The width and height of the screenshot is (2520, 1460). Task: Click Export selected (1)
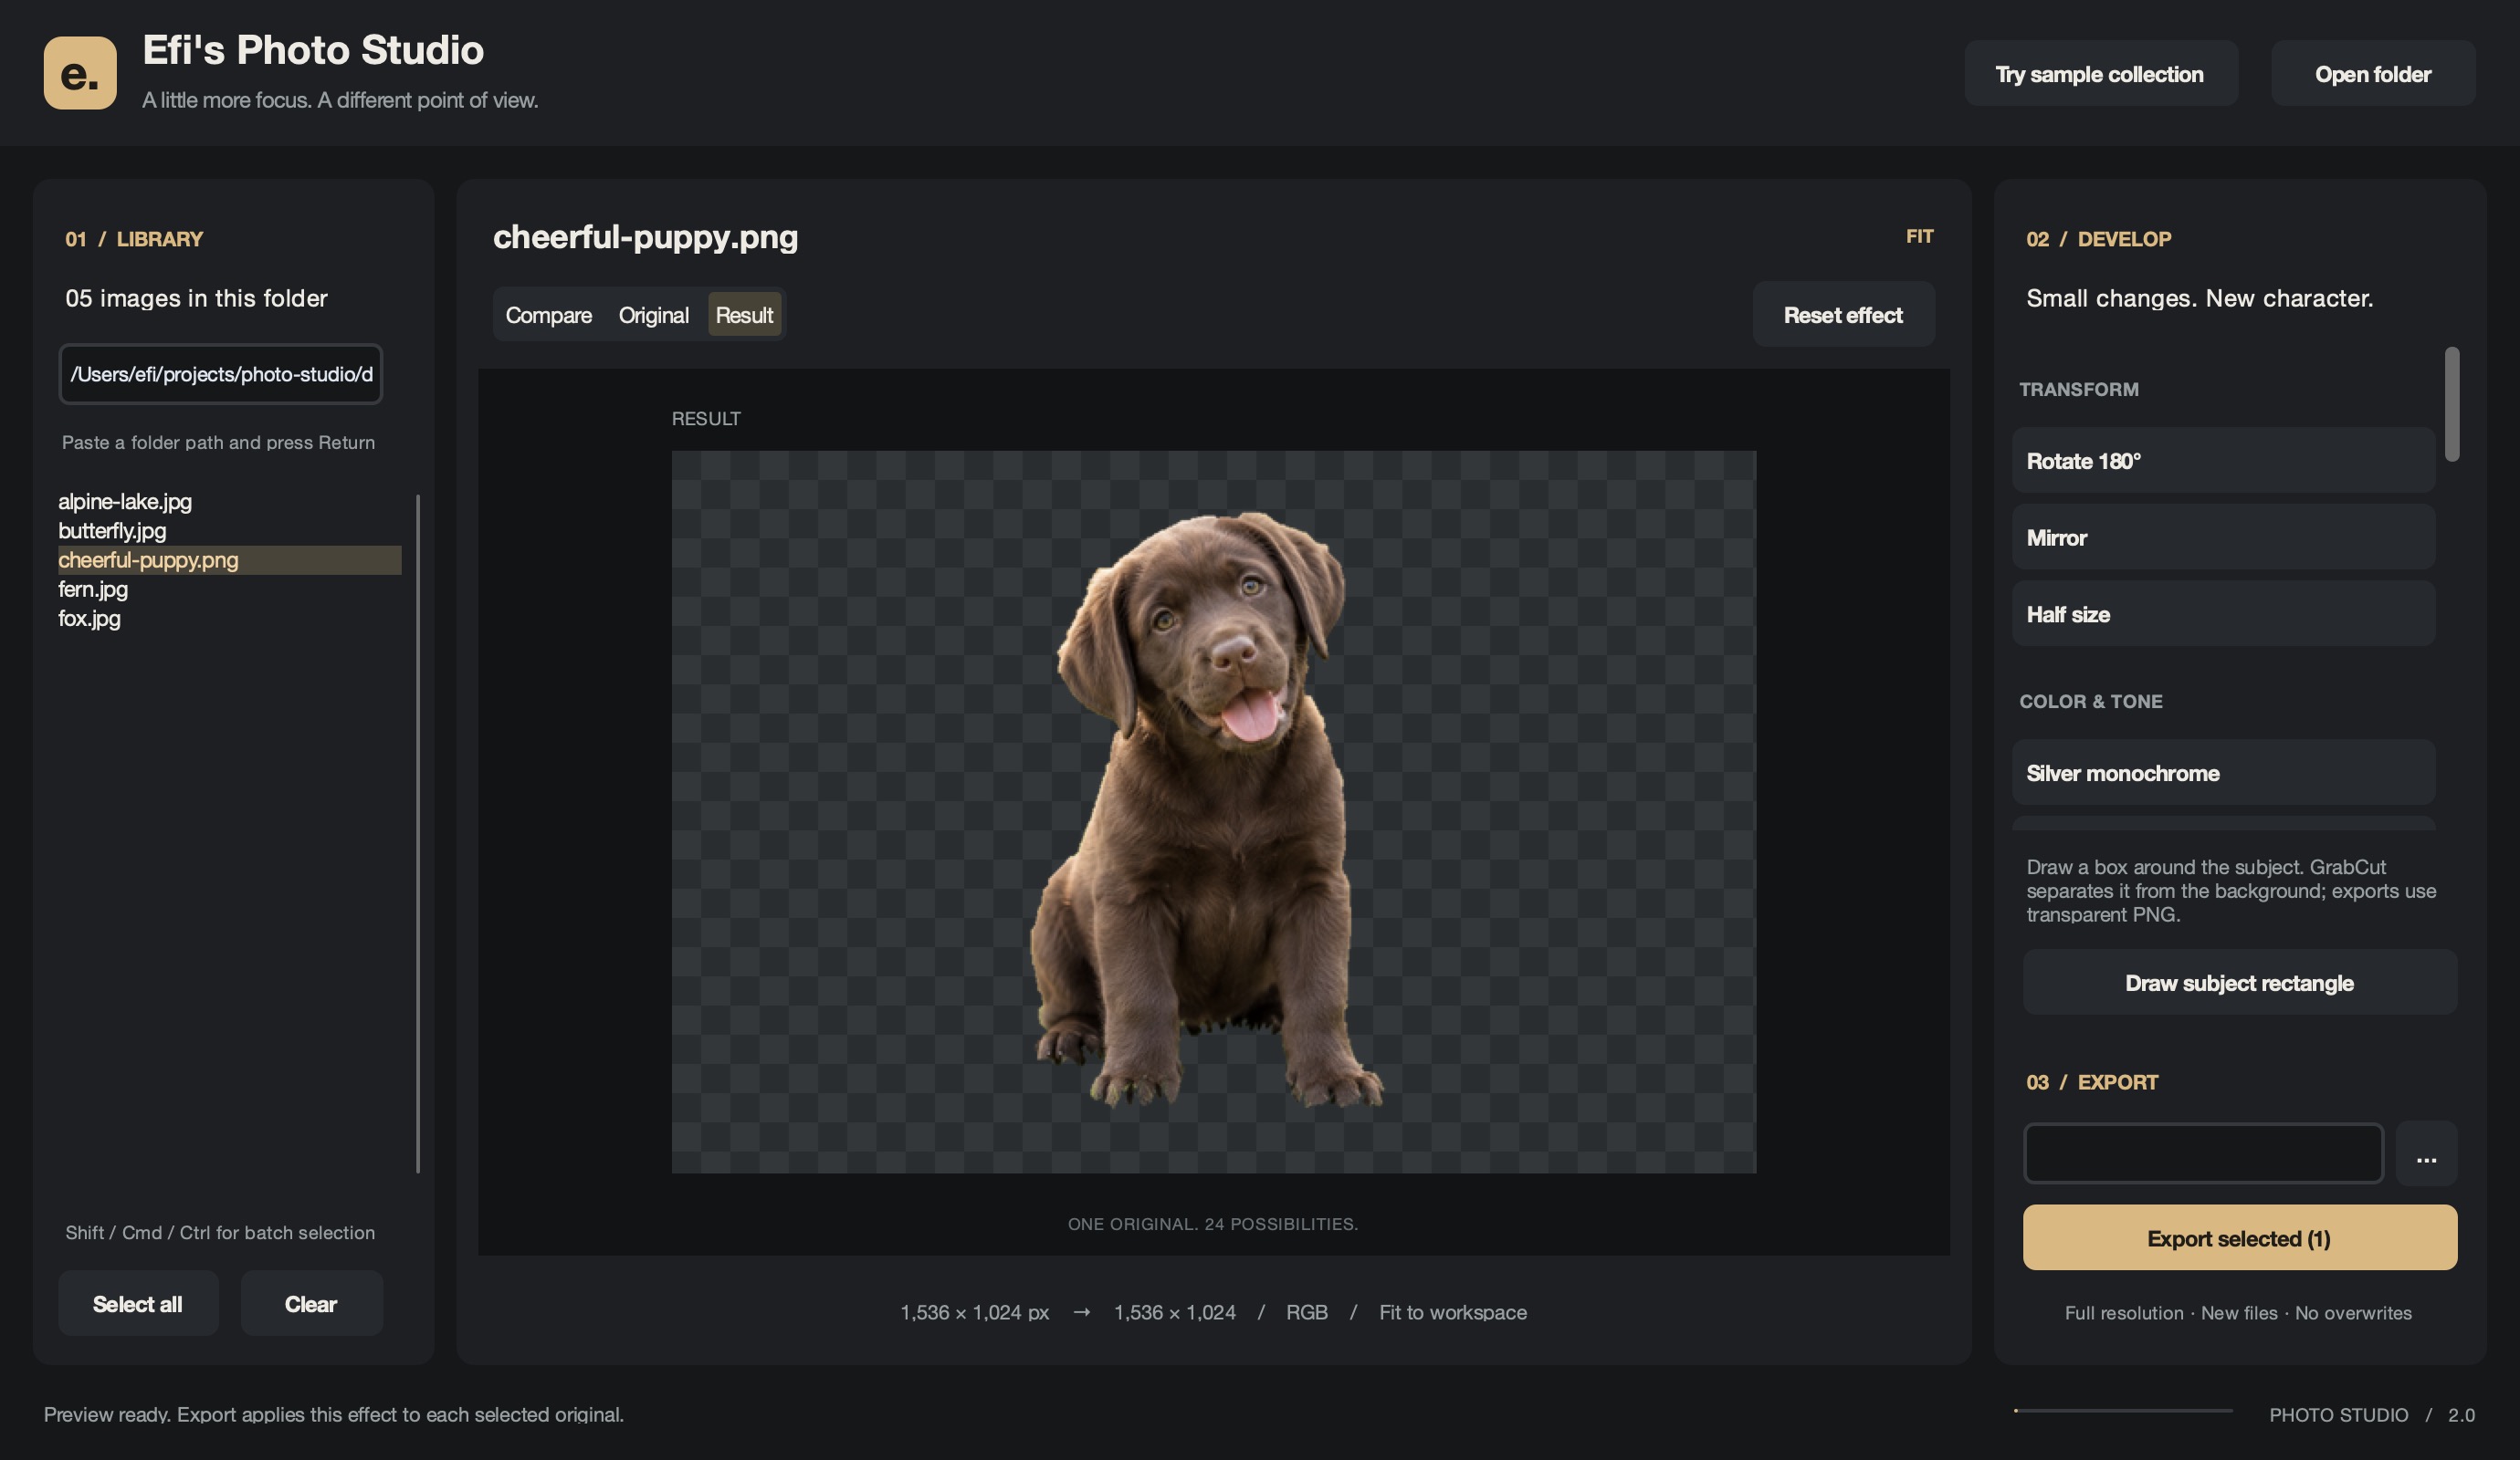(2240, 1237)
